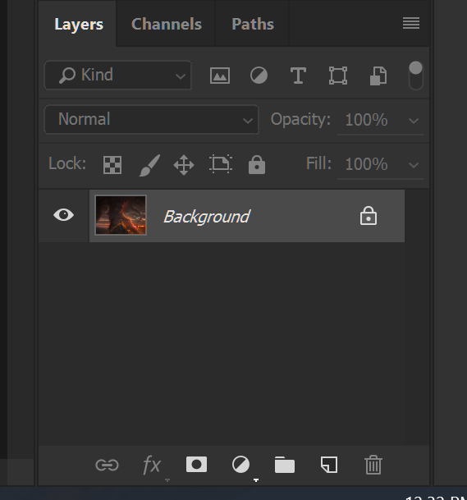Delete layer with trash icon
The height and width of the screenshot is (500, 467).
(x=373, y=465)
